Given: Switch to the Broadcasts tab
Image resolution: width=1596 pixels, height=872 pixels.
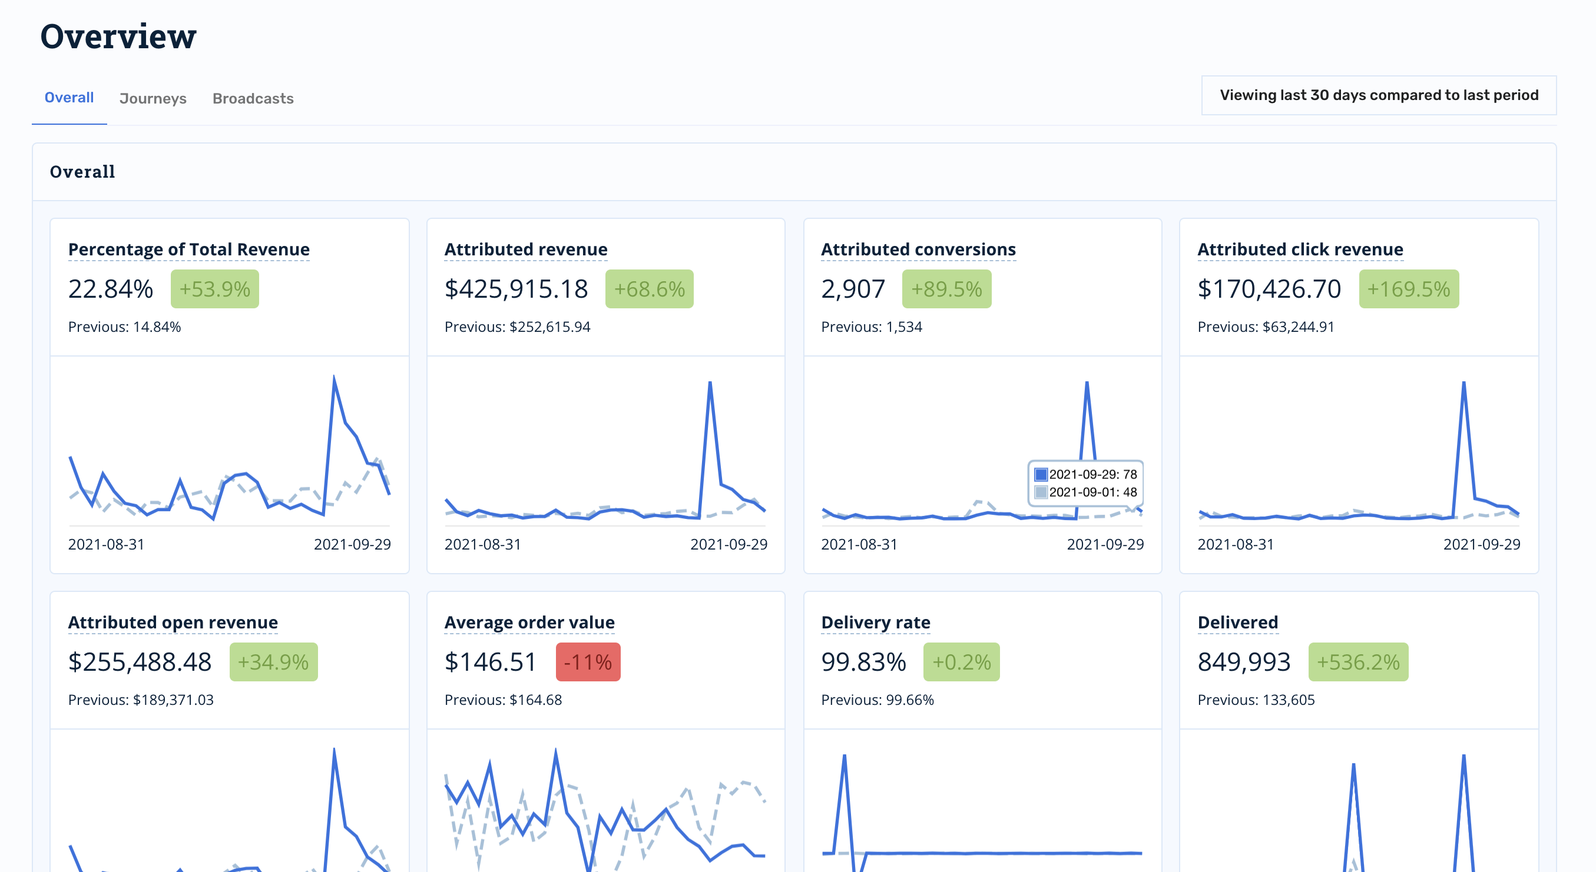Looking at the screenshot, I should 253,98.
